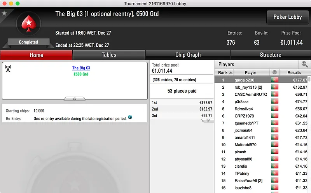
Task: Open the Structure tab
Action: coord(271,55)
